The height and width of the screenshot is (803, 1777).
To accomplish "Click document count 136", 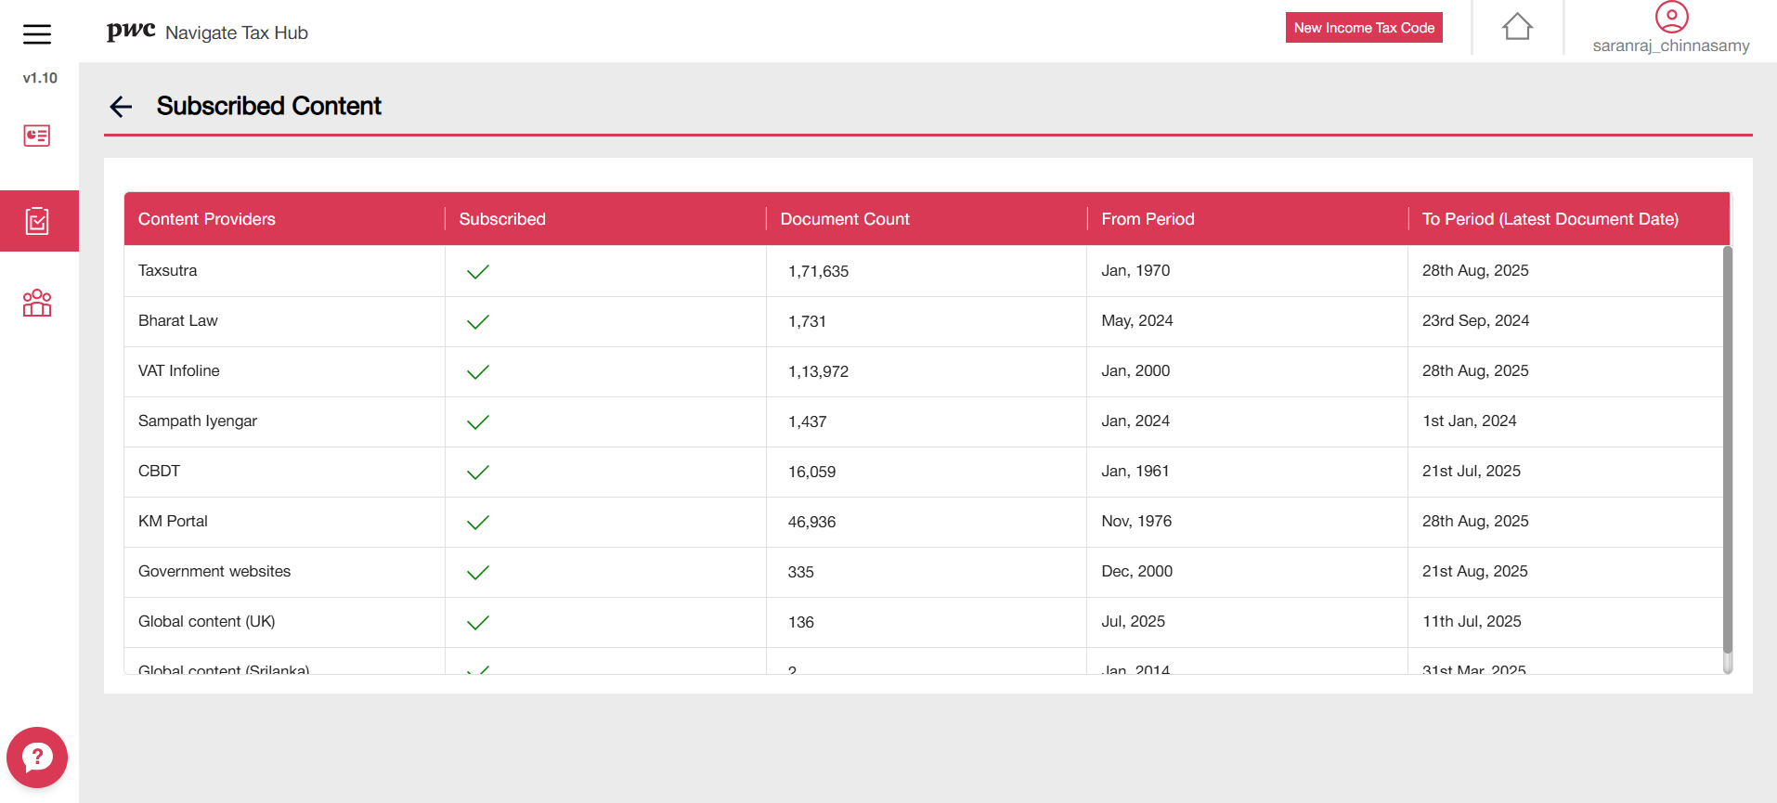I will pyautogui.click(x=801, y=622).
